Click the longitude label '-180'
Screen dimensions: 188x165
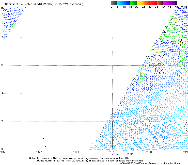(x=3, y=152)
